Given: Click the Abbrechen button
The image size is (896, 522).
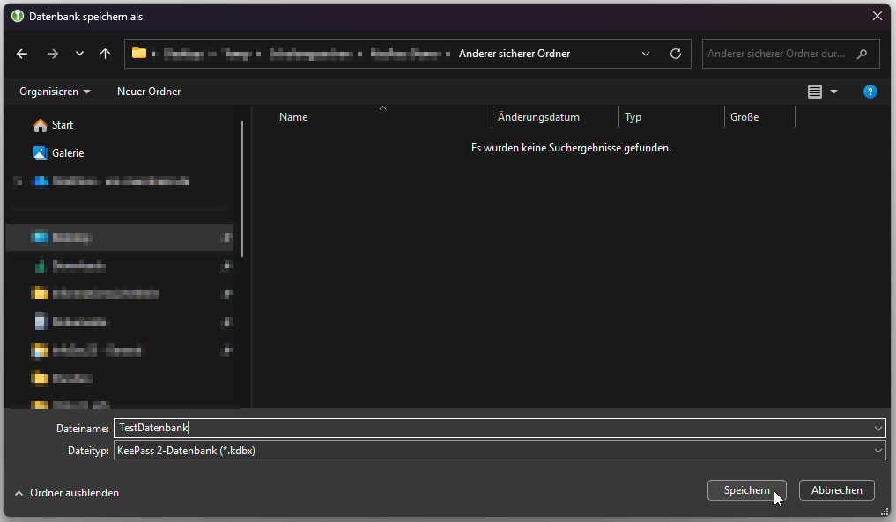Looking at the screenshot, I should coord(837,490).
